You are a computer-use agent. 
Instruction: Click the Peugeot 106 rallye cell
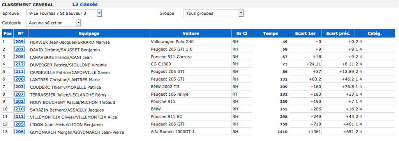click(191, 94)
